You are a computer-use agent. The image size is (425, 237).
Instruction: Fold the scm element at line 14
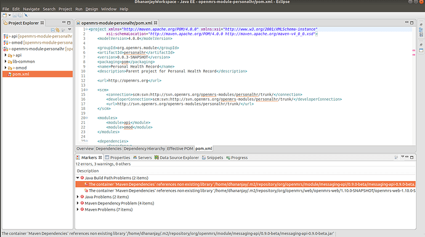87,90
